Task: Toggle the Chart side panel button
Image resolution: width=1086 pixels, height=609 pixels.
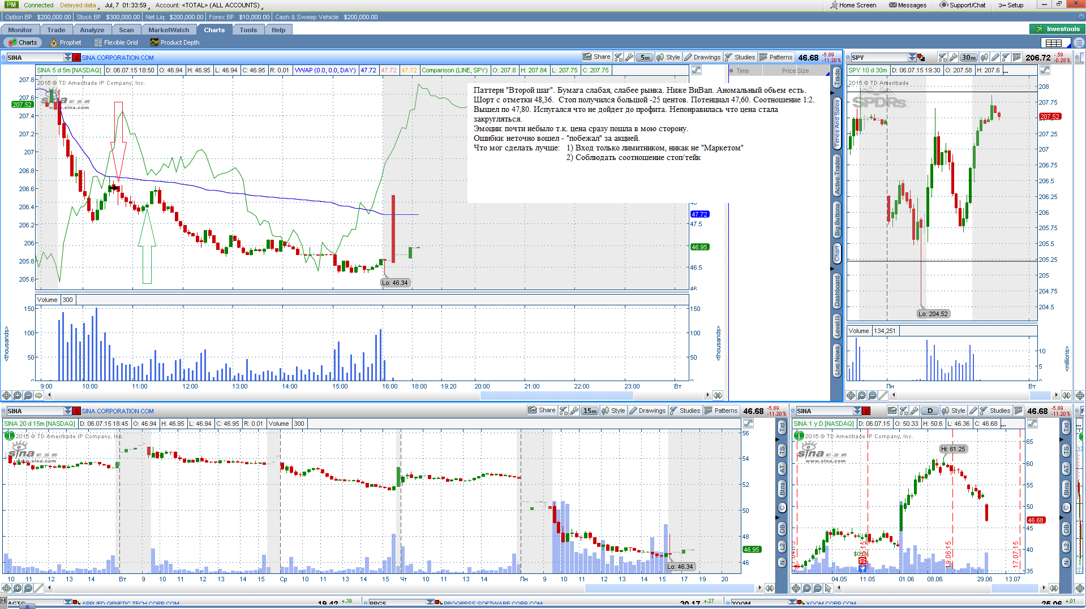Action: pos(837,253)
